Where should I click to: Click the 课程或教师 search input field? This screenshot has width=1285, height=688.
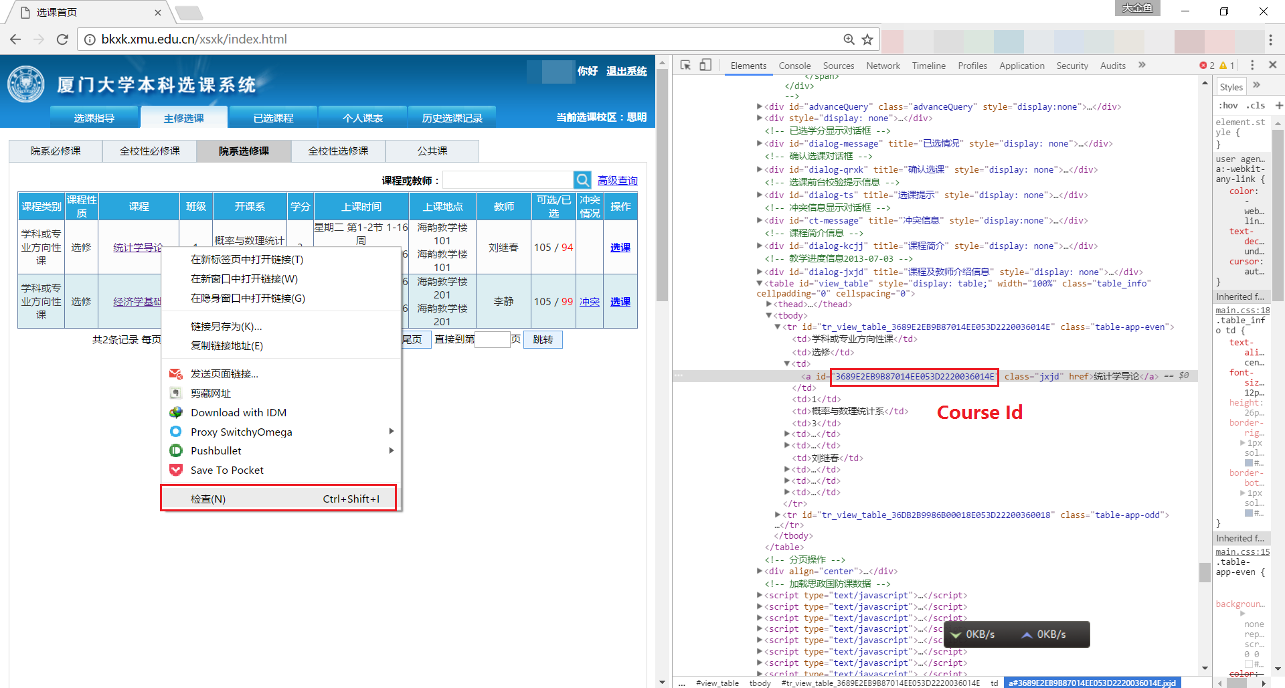pos(507,180)
